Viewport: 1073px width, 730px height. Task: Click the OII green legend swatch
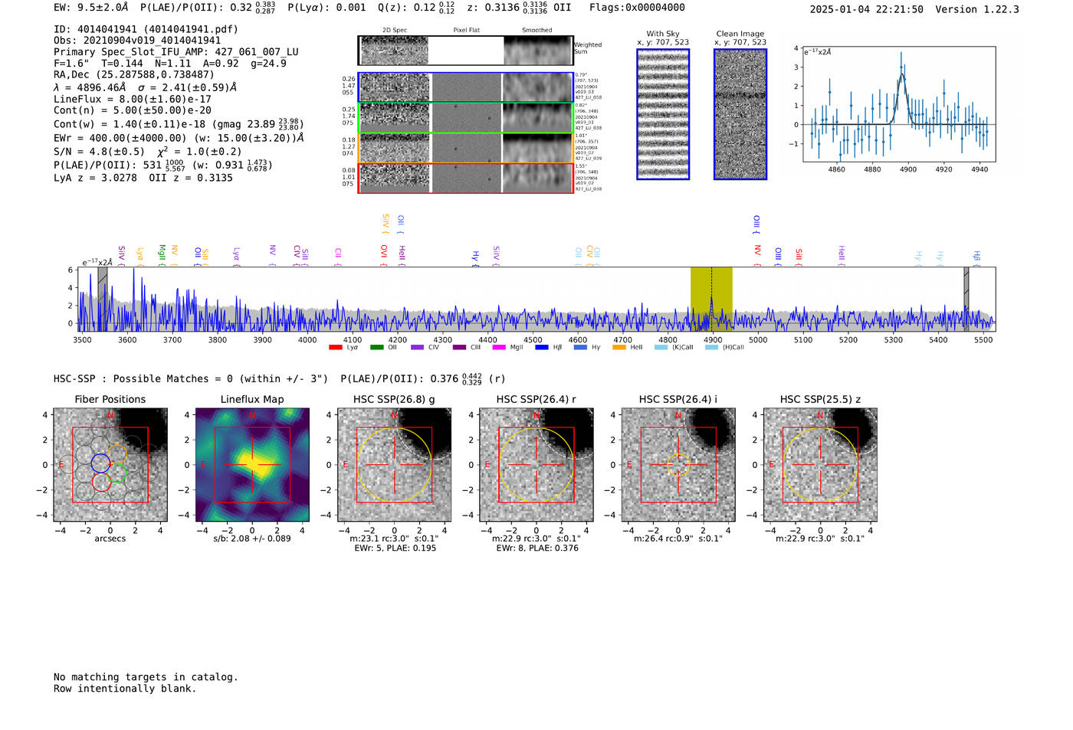376,347
